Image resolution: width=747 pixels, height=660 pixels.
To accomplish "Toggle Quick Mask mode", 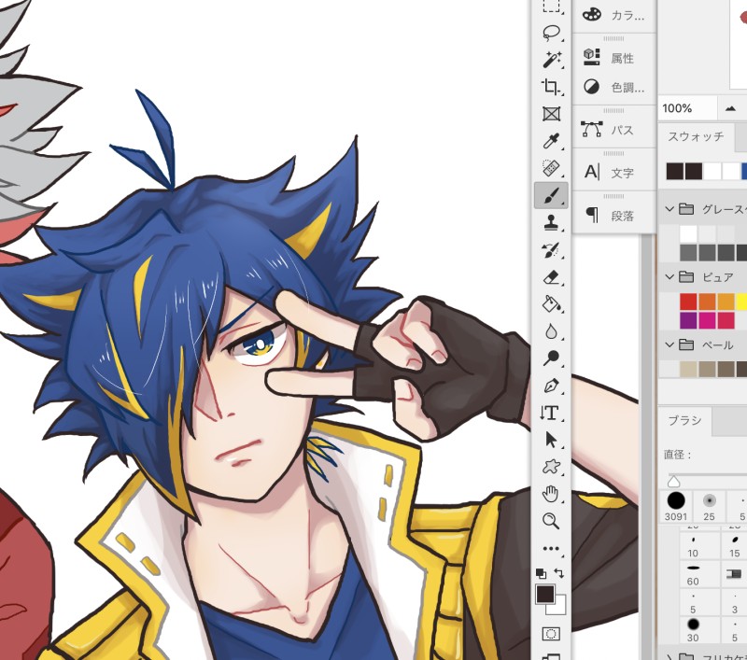I will coord(551,634).
